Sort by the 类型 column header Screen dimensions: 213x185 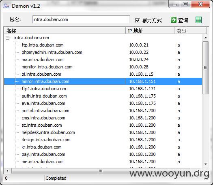190,31
